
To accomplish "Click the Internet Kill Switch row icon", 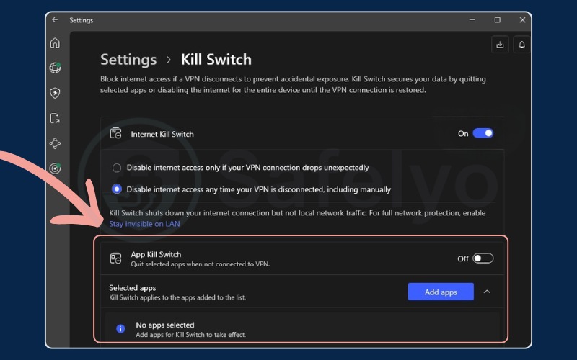I will 116,134.
